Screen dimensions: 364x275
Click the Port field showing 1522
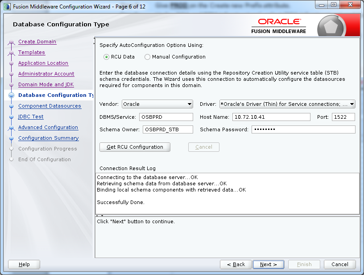click(x=343, y=117)
